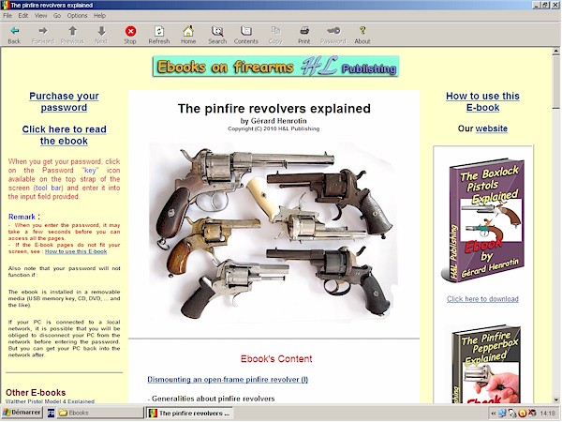Click the Copy toolbar icon
The height and width of the screenshot is (422, 562).
pyautogui.click(x=275, y=35)
